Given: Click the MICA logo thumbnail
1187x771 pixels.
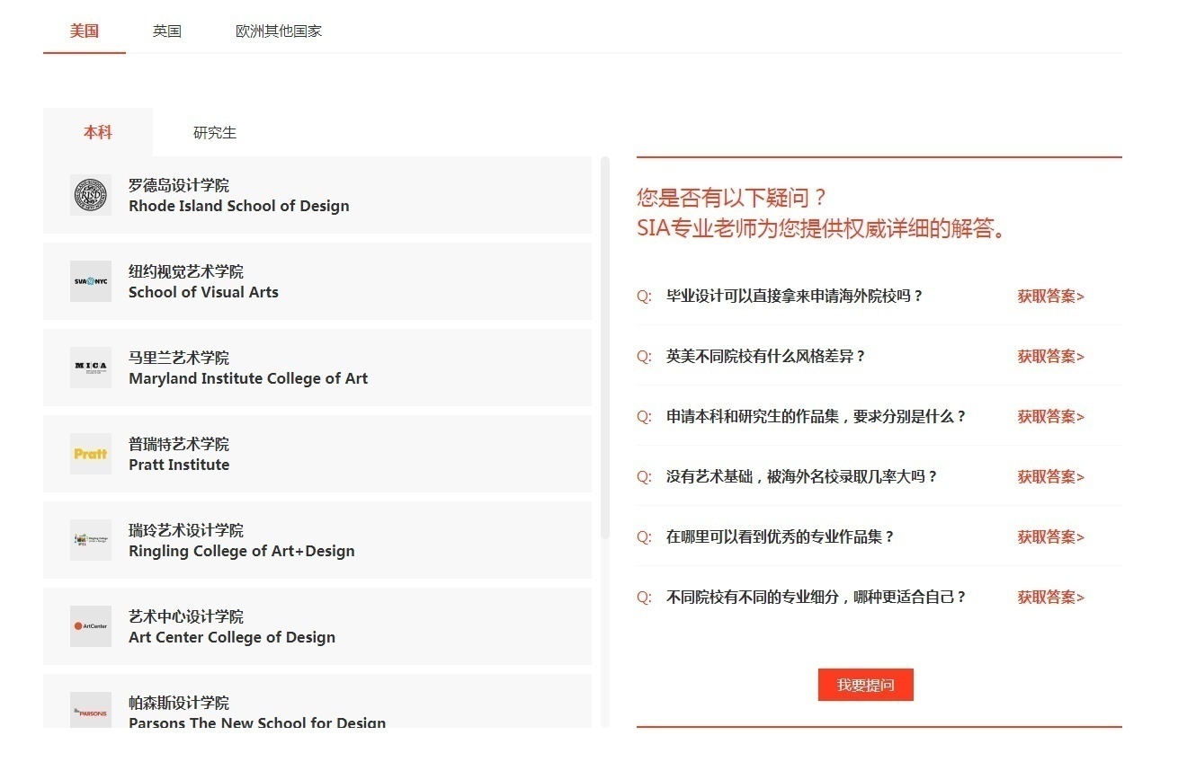Looking at the screenshot, I should point(91,368).
